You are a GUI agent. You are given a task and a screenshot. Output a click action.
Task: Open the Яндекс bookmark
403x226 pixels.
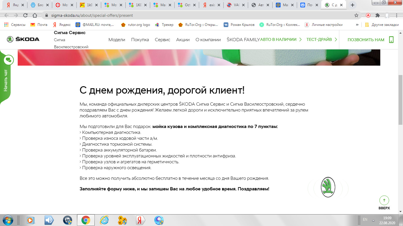[61, 25]
